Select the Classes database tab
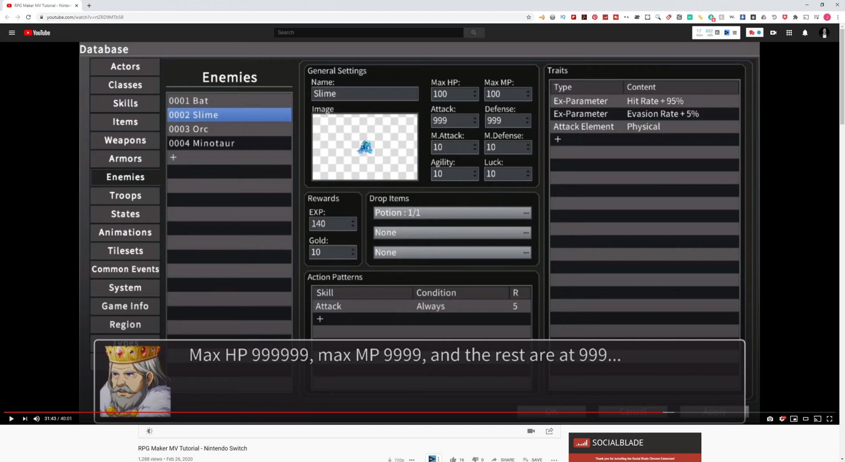Image resolution: width=845 pixels, height=462 pixels. [x=125, y=85]
